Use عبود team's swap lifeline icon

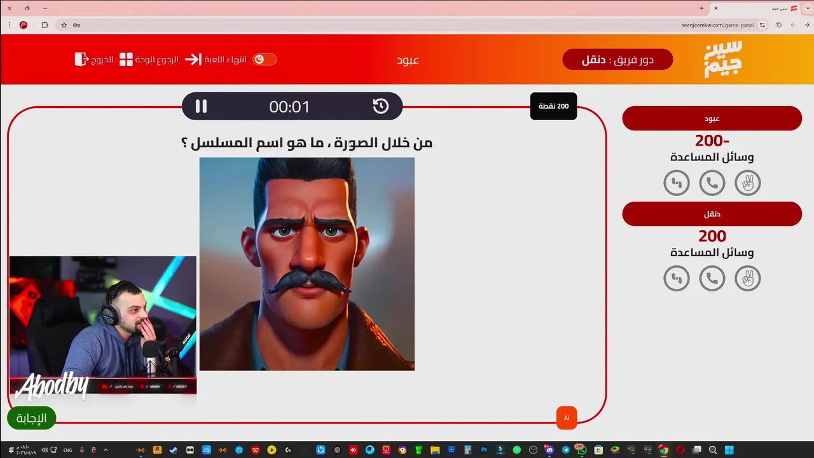click(x=677, y=183)
